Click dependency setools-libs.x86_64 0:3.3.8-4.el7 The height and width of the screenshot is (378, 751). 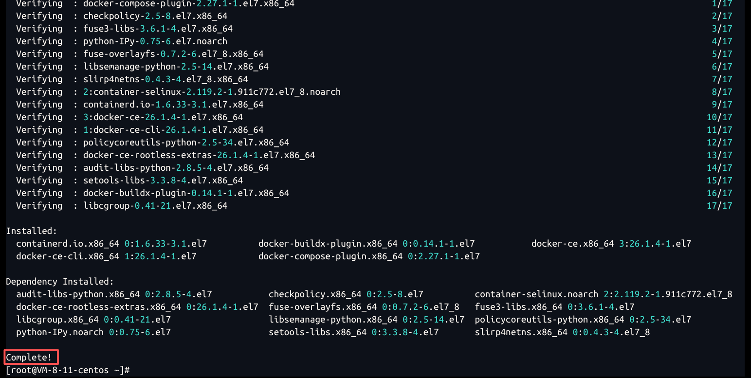coord(354,332)
